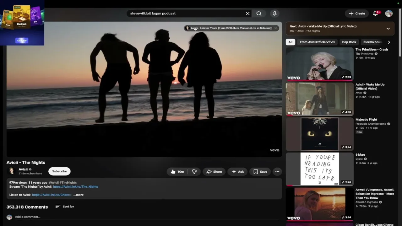
Task: Open the Avicii.lnk.to/Channel listen link
Action: click(52, 195)
